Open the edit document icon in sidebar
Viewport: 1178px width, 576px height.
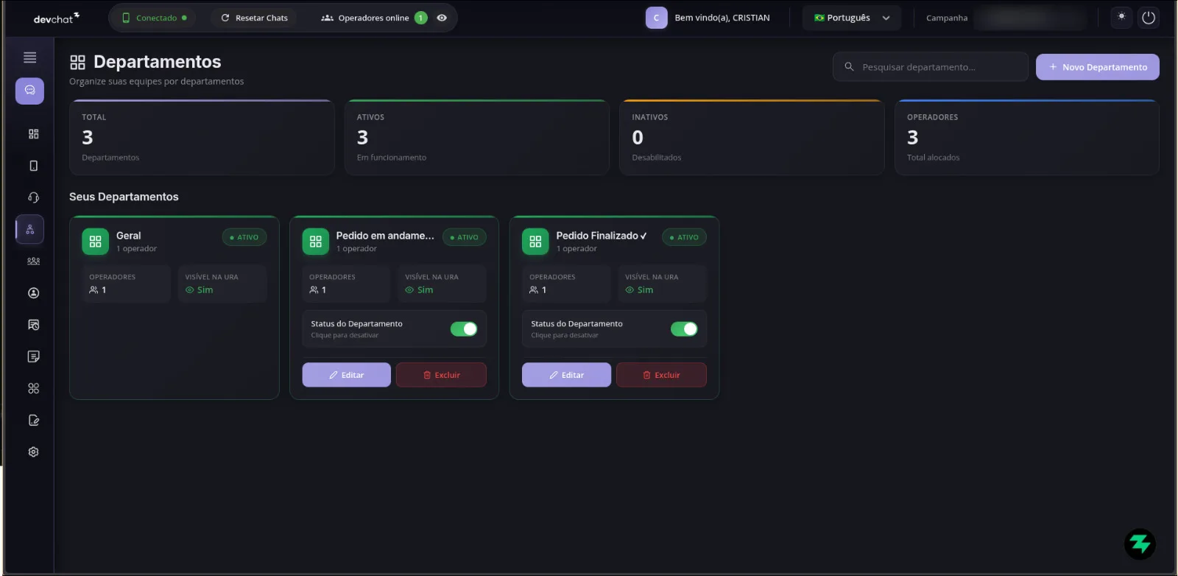pyautogui.click(x=33, y=421)
